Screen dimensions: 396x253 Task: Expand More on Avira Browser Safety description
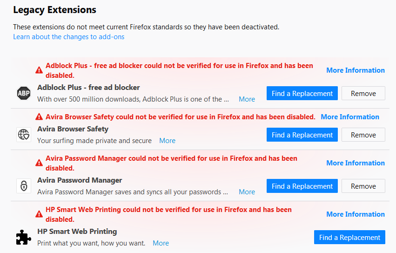click(x=167, y=141)
